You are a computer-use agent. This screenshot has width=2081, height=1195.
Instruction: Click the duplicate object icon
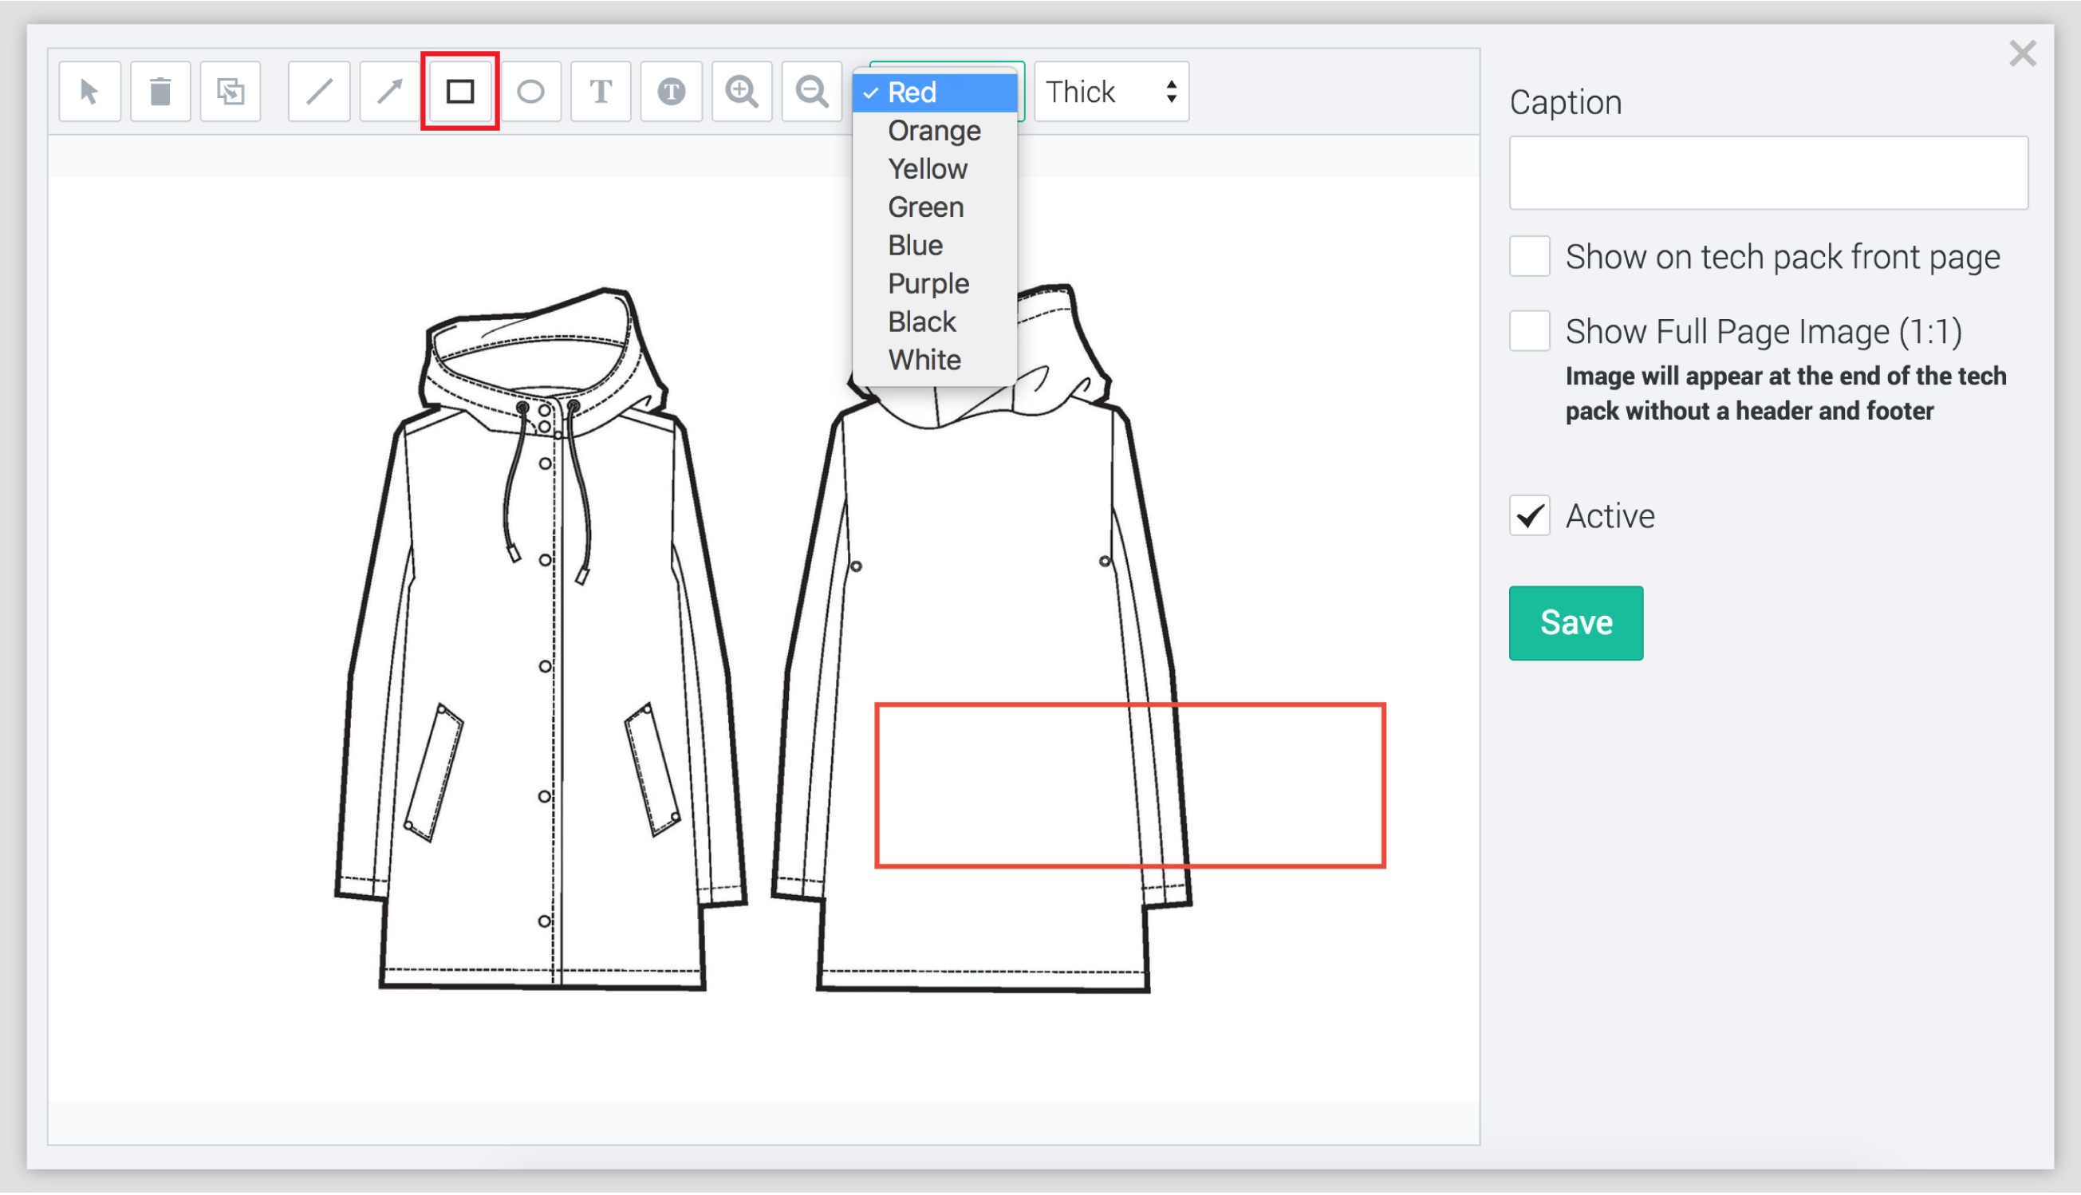point(231,91)
